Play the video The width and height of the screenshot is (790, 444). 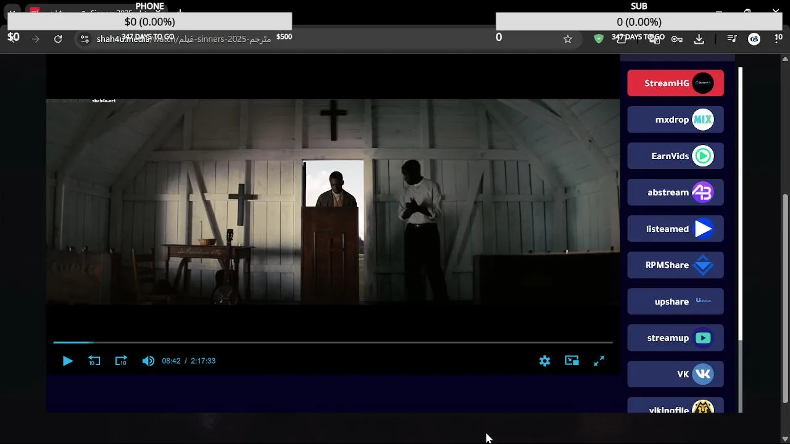click(x=68, y=361)
